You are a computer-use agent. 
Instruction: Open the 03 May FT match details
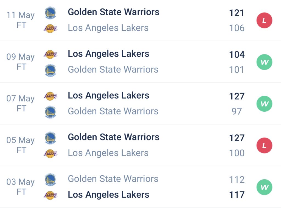pyautogui.click(x=140, y=187)
